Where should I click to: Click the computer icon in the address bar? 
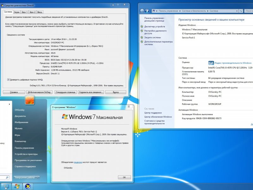(154, 11)
